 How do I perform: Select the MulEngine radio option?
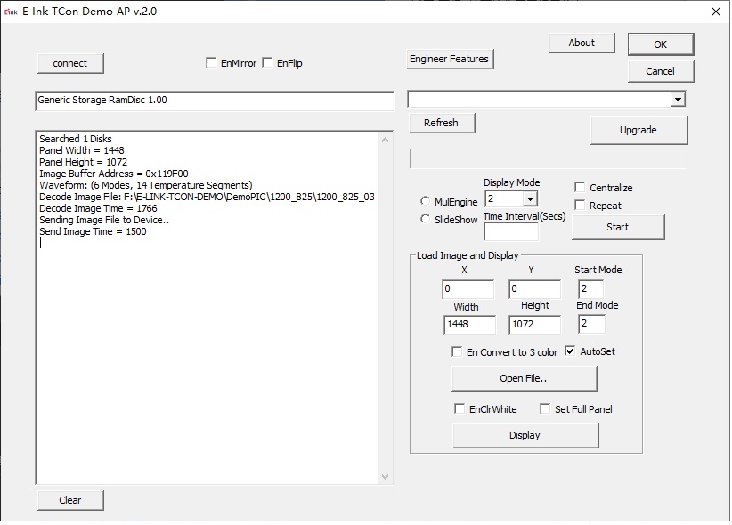click(425, 201)
